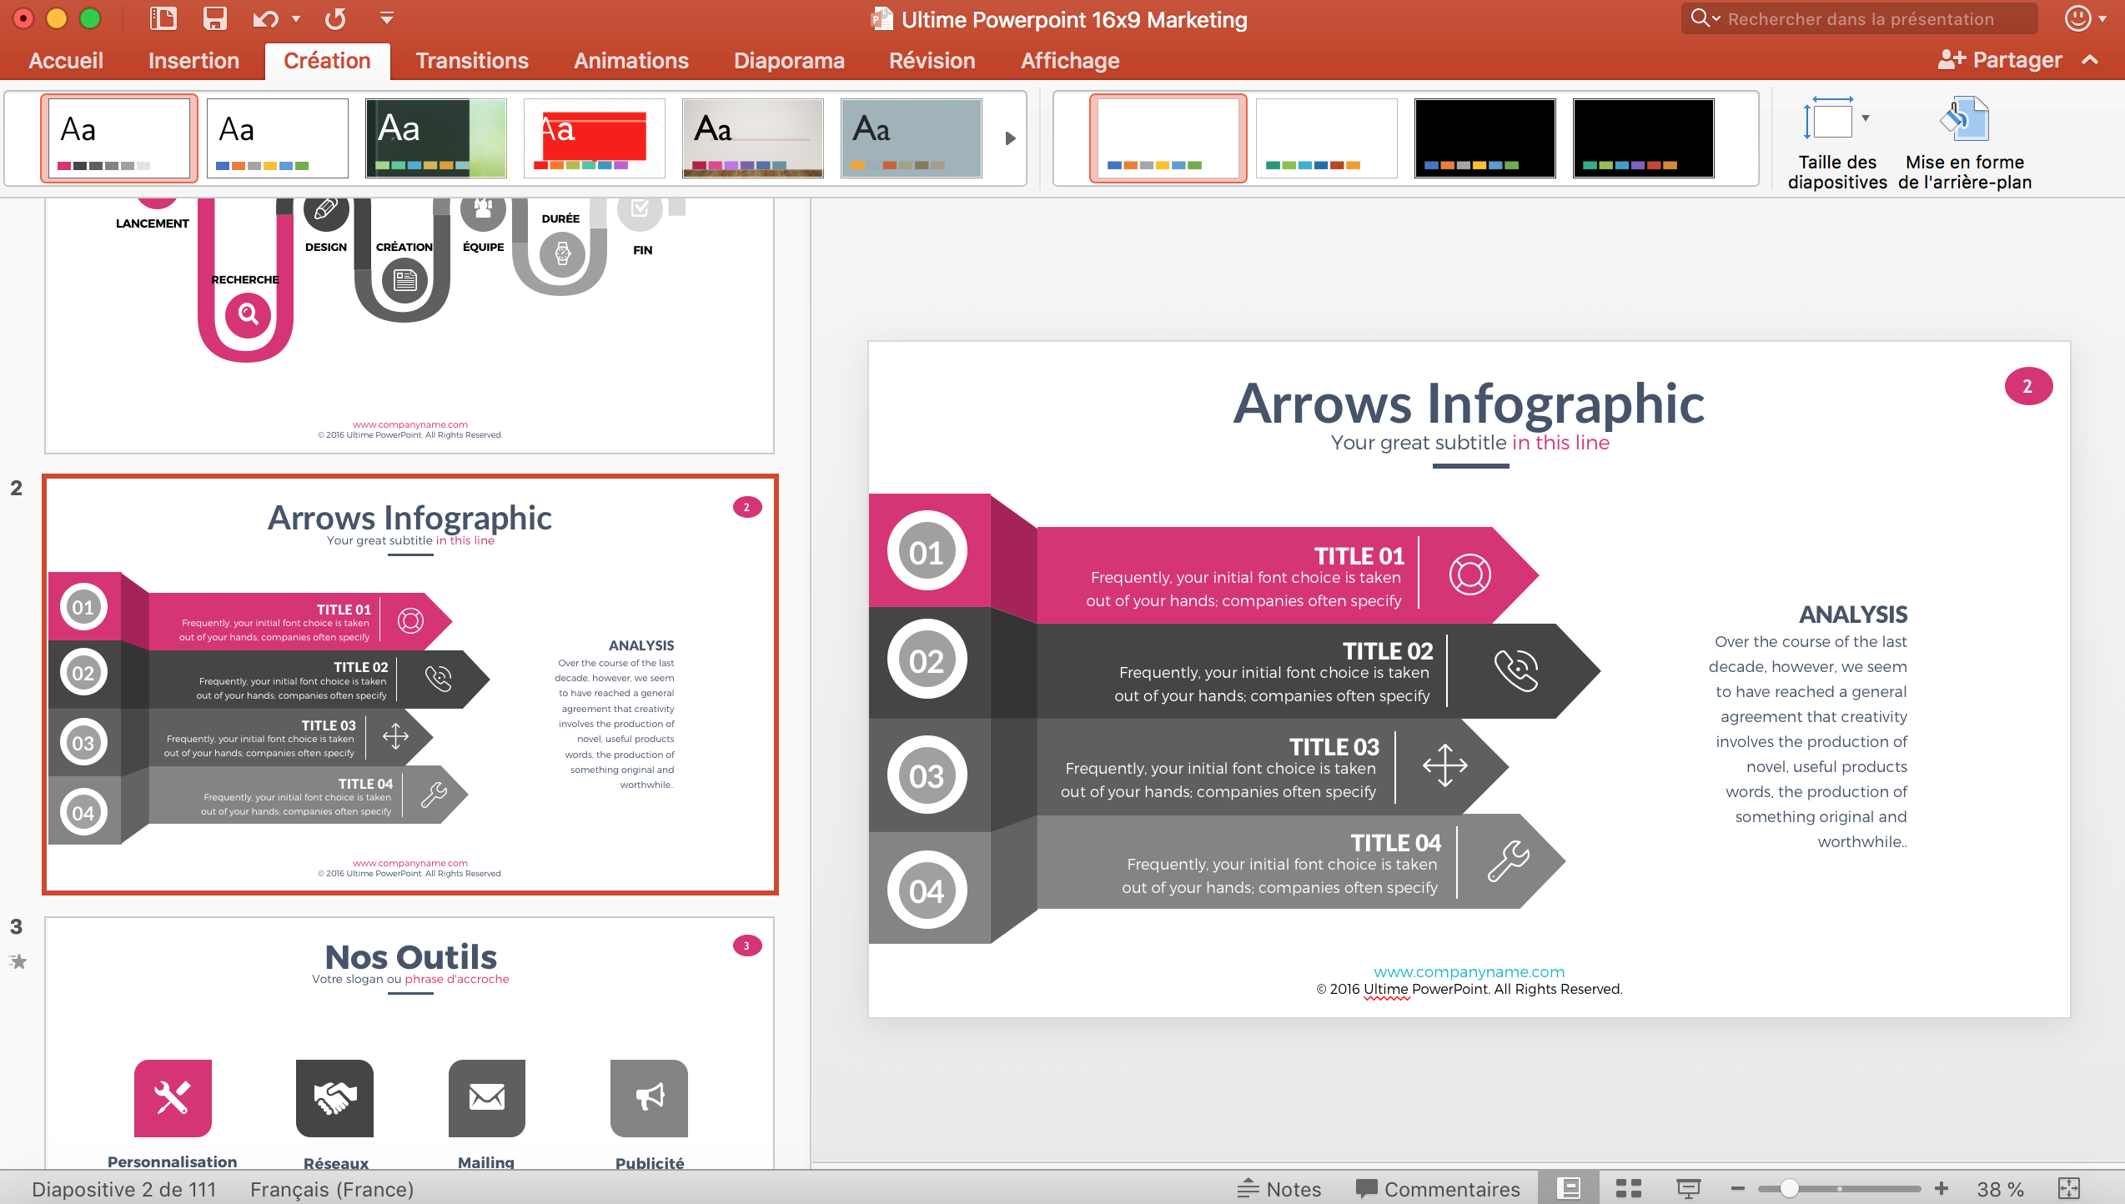The width and height of the screenshot is (2125, 1204).
Task: Select slide 3 thumbnail Nos Outils
Action: point(409,1042)
